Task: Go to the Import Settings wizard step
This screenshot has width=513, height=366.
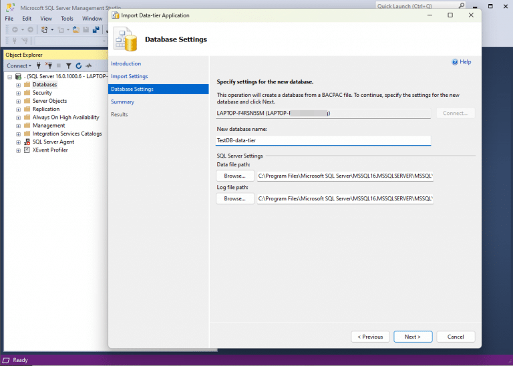Action: click(129, 77)
